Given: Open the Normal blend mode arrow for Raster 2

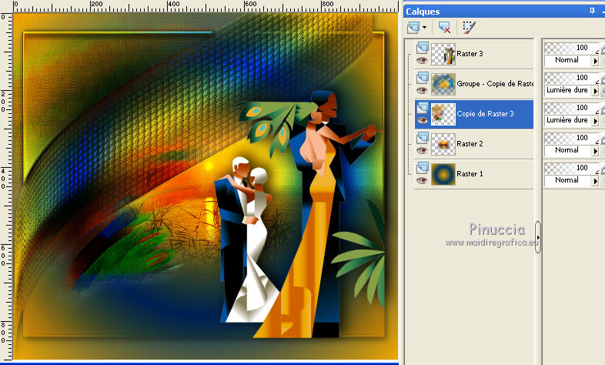Looking at the screenshot, I should pos(595,151).
